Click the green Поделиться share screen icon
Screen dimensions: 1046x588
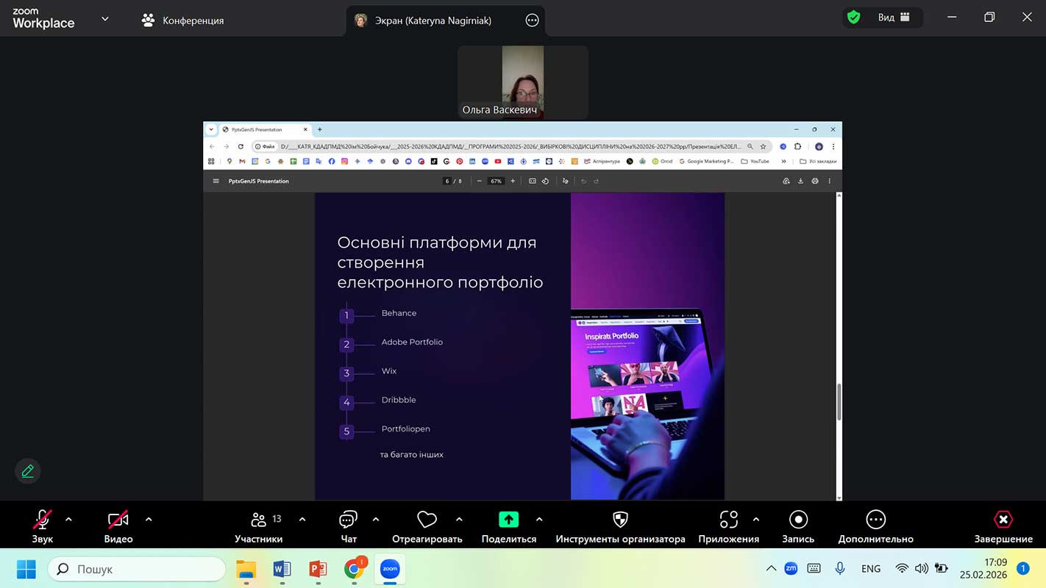point(508,520)
